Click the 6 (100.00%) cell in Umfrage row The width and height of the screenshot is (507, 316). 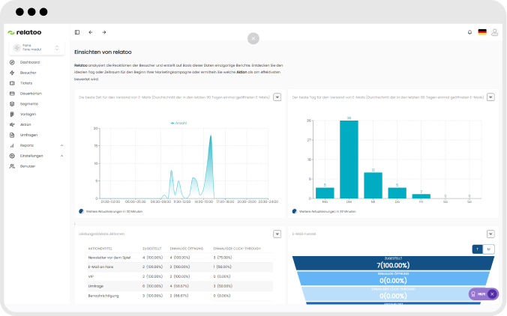(x=152, y=286)
